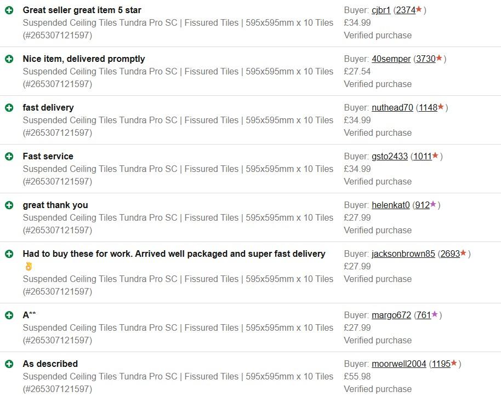Open gsto2433 buyer profile
The width and height of the screenshot is (501, 397).
coord(390,156)
